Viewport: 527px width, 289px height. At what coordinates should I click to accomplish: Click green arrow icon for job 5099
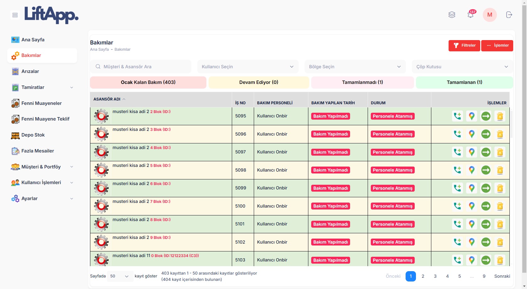486,188
